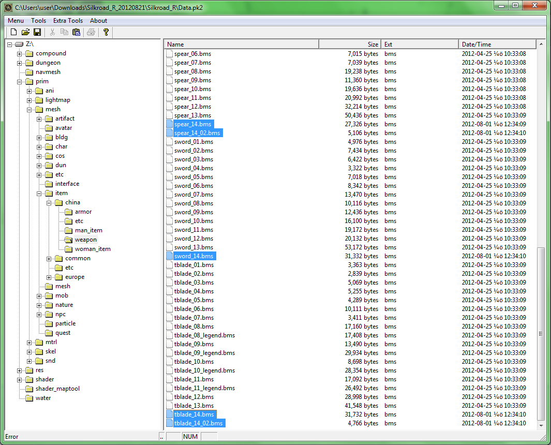
Task: Sort file list by Name column
Action: (x=242, y=44)
